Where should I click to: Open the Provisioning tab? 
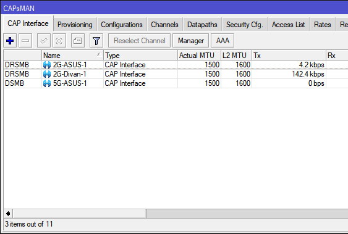[x=75, y=25]
